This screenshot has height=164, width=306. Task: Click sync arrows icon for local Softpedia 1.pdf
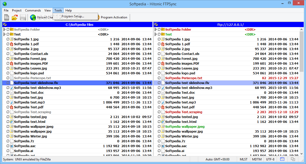8,44
